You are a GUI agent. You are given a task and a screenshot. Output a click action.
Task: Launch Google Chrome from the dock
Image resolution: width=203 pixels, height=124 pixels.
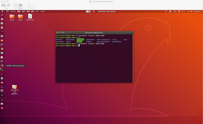[2, 49]
